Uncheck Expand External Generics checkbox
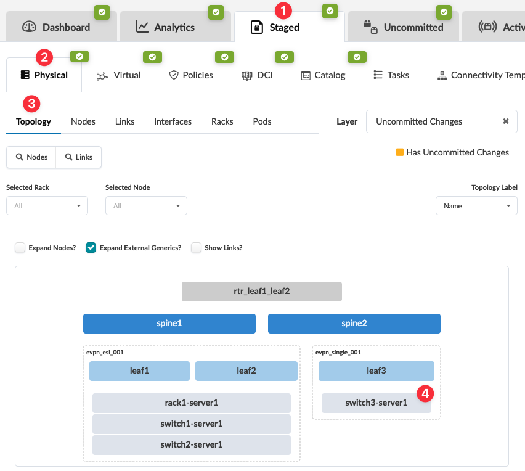 click(91, 248)
